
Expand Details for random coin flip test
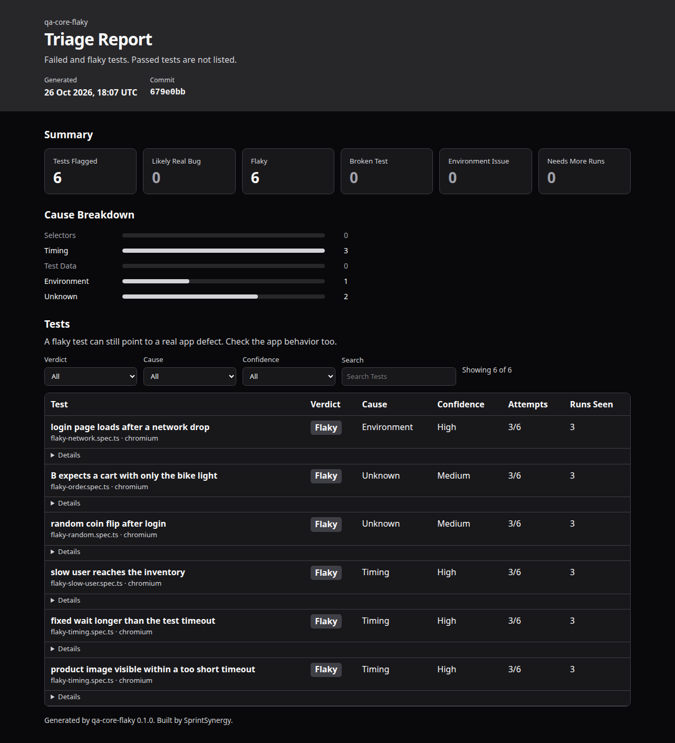[x=65, y=552]
